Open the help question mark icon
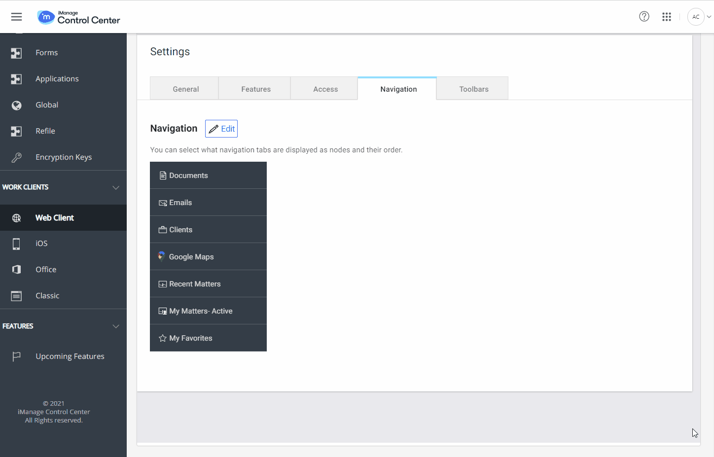 [x=644, y=16]
